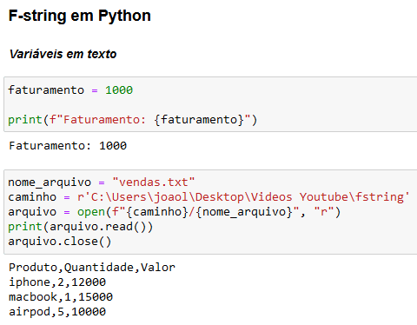Click the line 'arquivo.close()'
Screen dimensions: 417x325
[x=60, y=242]
